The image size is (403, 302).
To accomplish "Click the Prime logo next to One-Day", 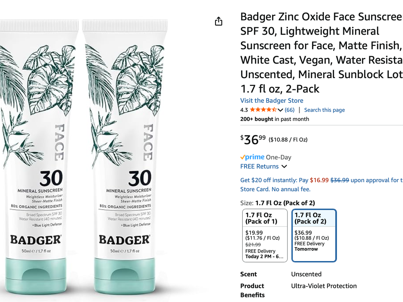I will click(252, 157).
